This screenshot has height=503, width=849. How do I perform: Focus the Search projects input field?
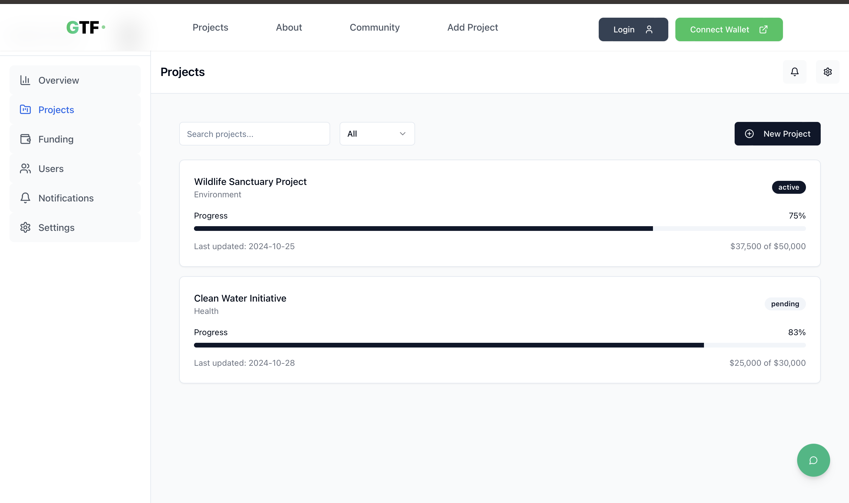tap(254, 134)
